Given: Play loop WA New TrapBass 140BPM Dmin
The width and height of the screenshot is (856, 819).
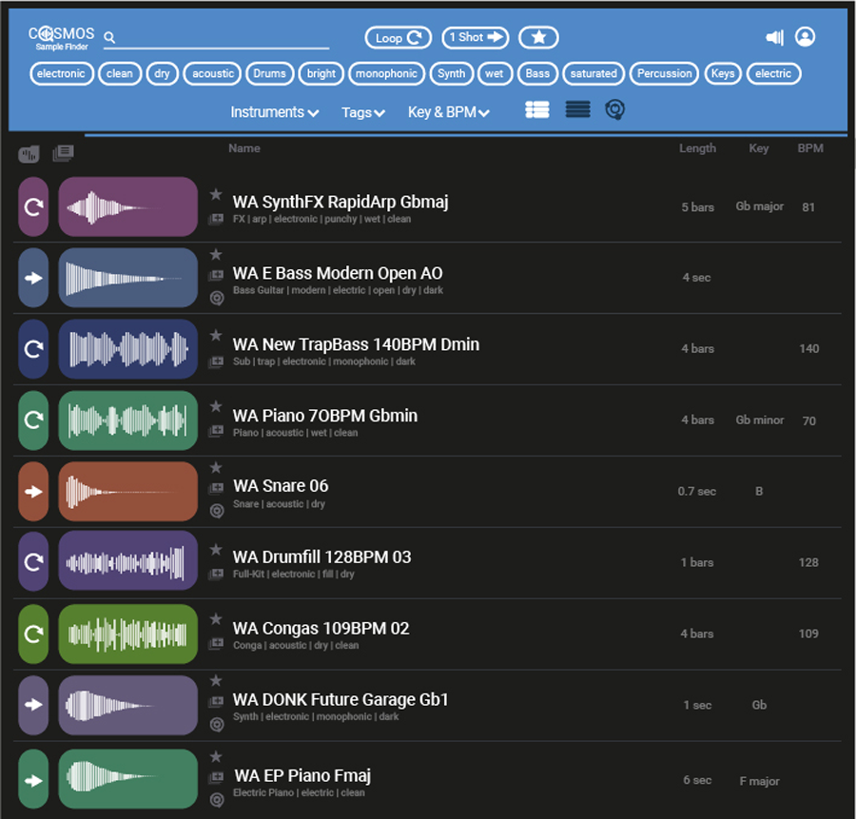Looking at the screenshot, I should click(33, 349).
